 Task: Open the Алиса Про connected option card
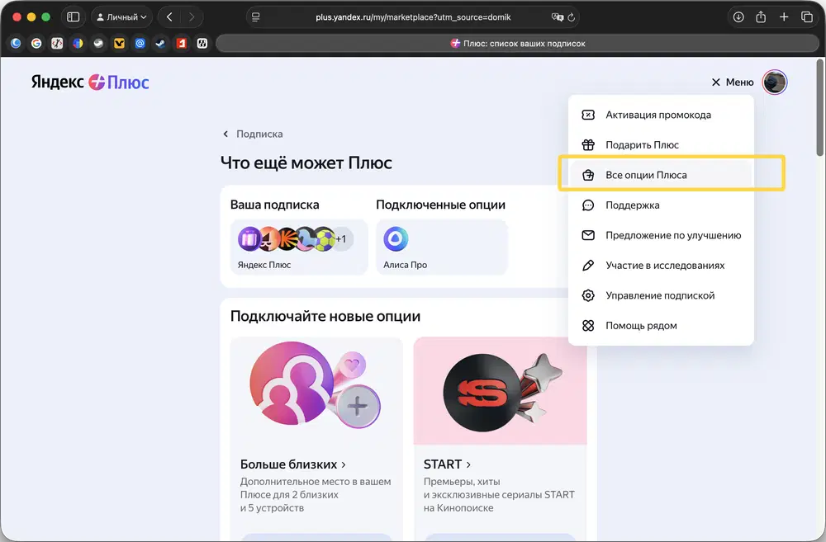[442, 247]
